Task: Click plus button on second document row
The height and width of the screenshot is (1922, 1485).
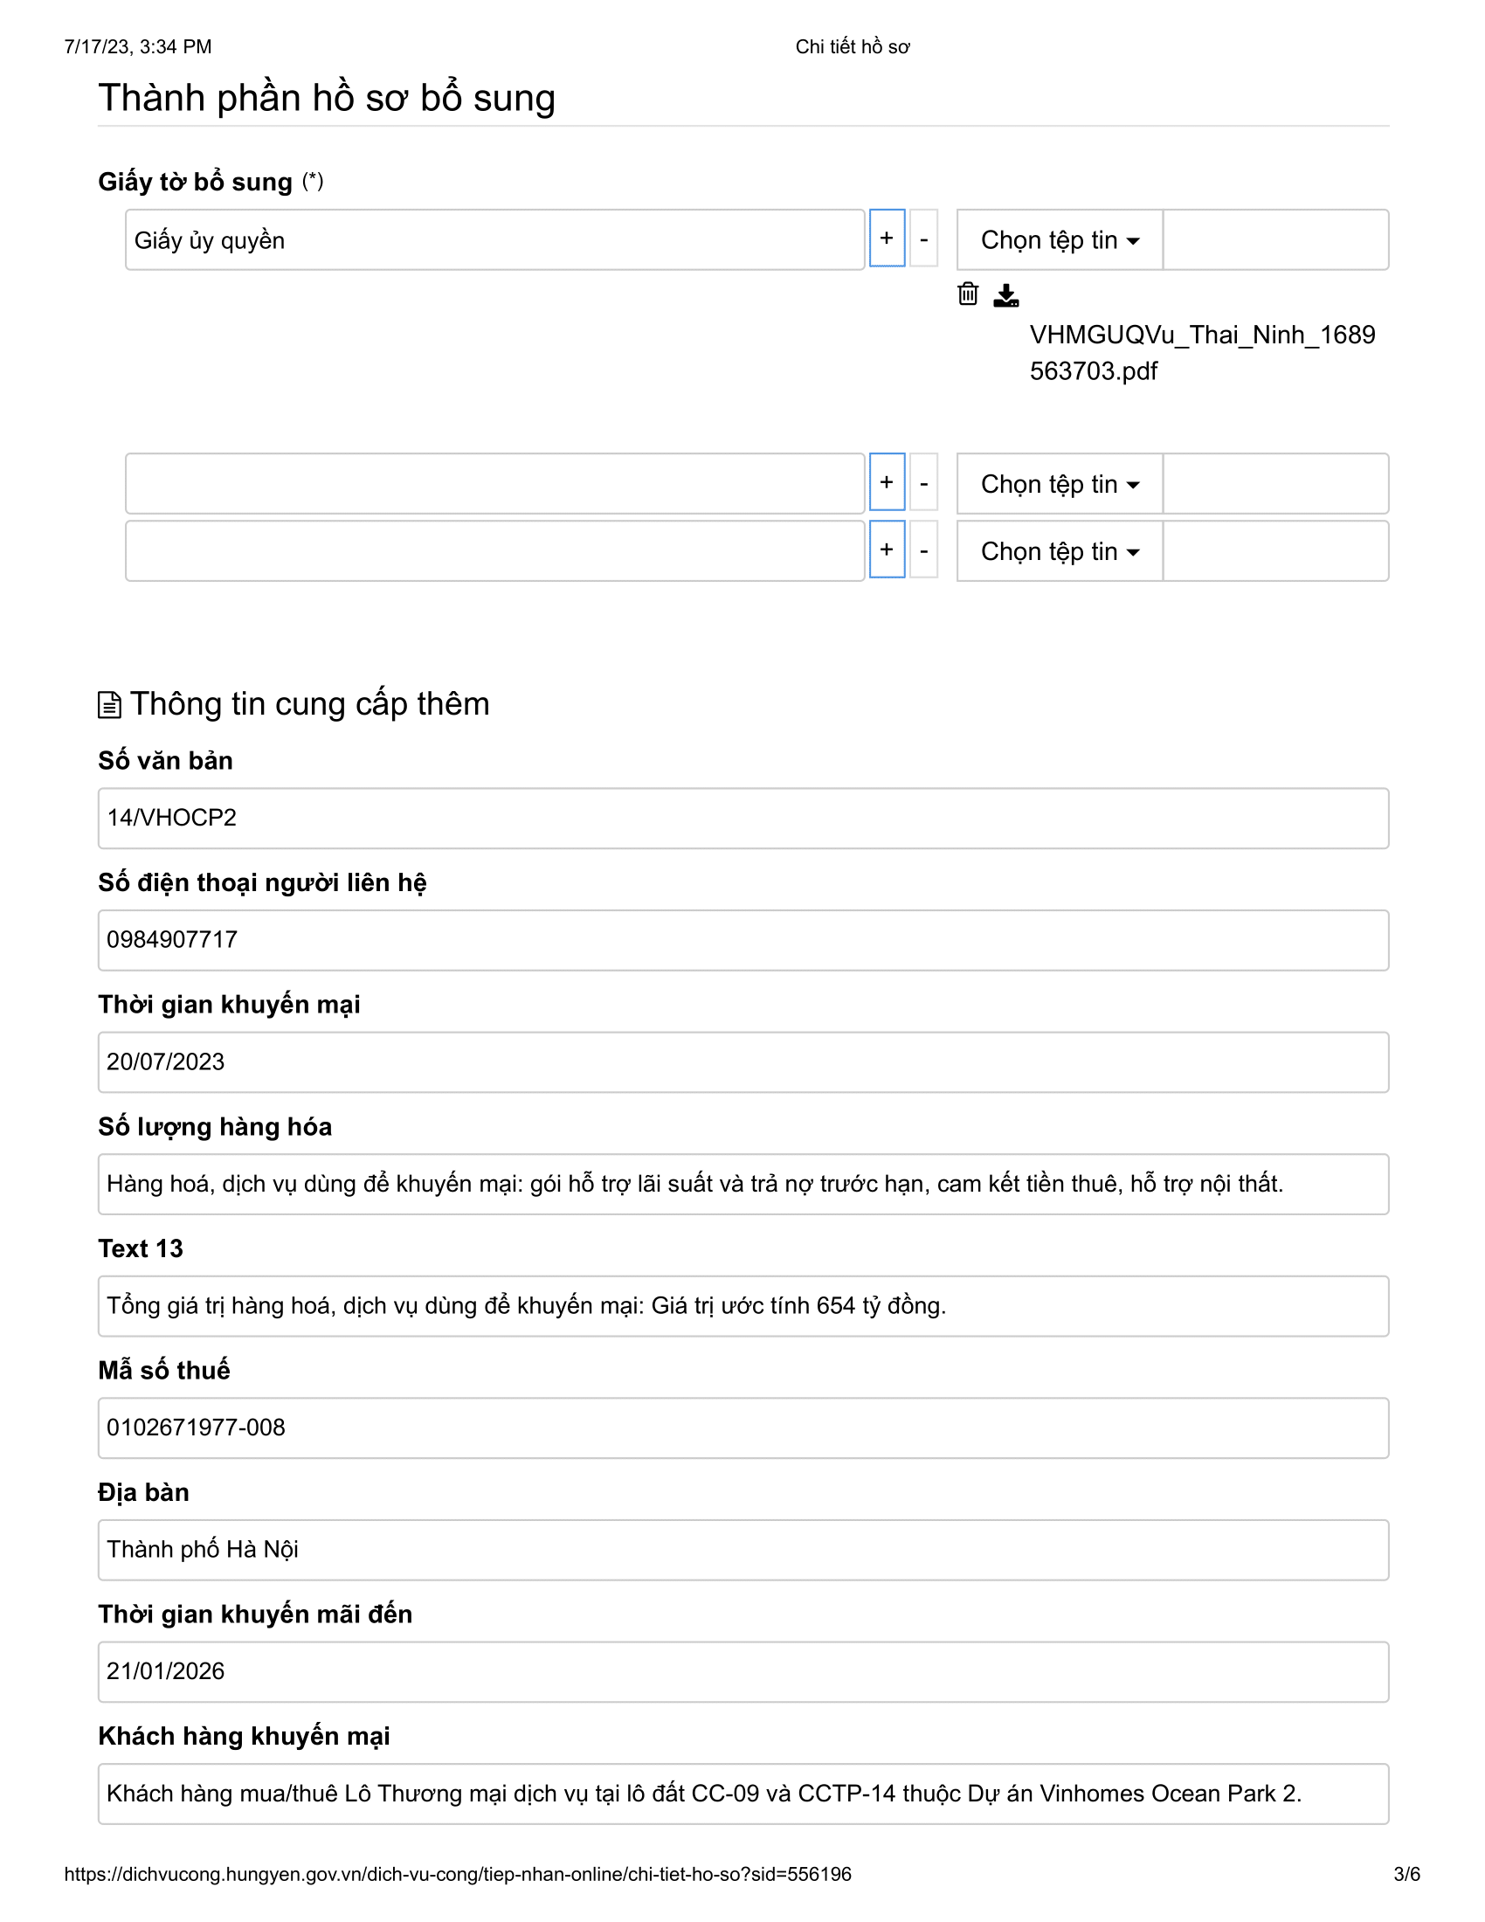Action: coord(887,482)
